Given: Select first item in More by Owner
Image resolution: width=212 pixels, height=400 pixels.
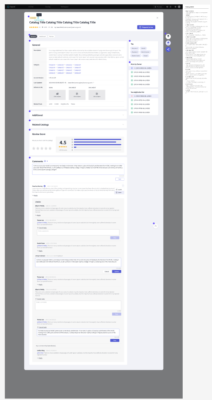Looking at the screenshot, I should [143, 68].
